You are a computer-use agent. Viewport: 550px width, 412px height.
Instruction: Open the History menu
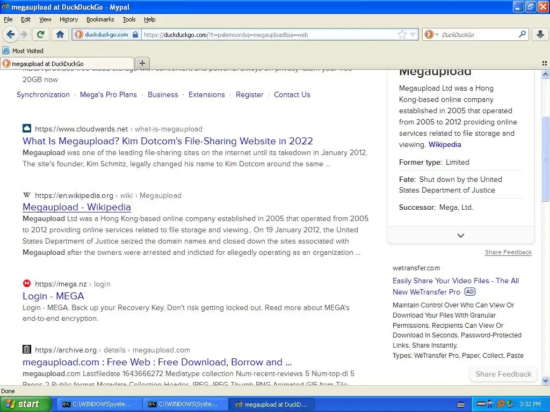tap(68, 19)
